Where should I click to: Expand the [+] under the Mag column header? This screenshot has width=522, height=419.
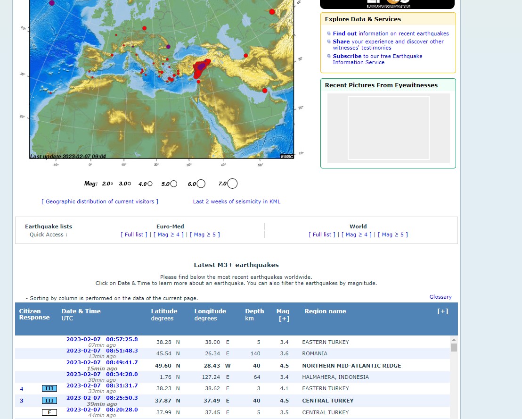tap(284, 318)
